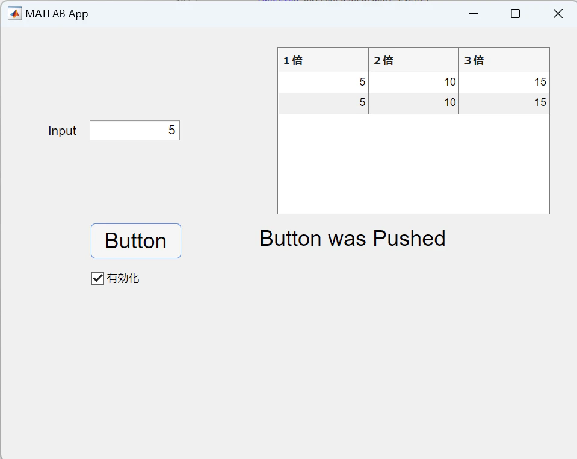The width and height of the screenshot is (577, 459).
Task: Select second-row cell under 1倍 column
Action: pyautogui.click(x=323, y=103)
